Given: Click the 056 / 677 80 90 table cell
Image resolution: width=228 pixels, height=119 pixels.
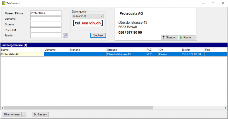Looking at the screenshot, I should 193,54.
